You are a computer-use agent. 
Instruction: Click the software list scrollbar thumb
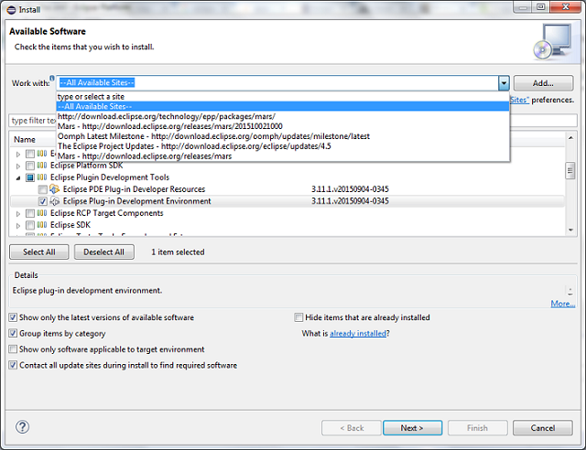[x=570, y=171]
